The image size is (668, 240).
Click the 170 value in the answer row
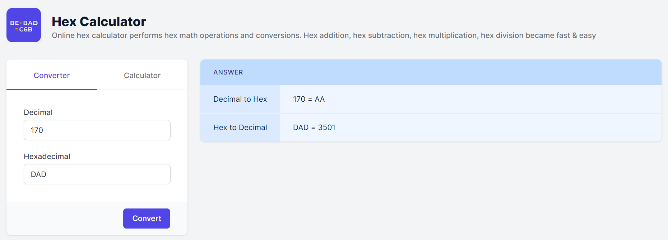coord(299,99)
